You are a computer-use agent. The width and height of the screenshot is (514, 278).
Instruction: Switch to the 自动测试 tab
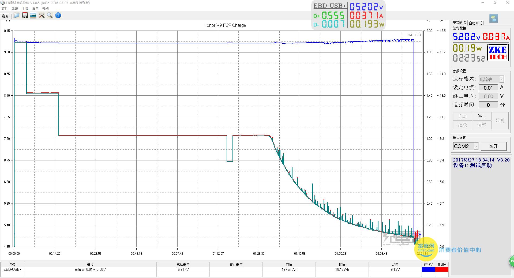(x=475, y=23)
